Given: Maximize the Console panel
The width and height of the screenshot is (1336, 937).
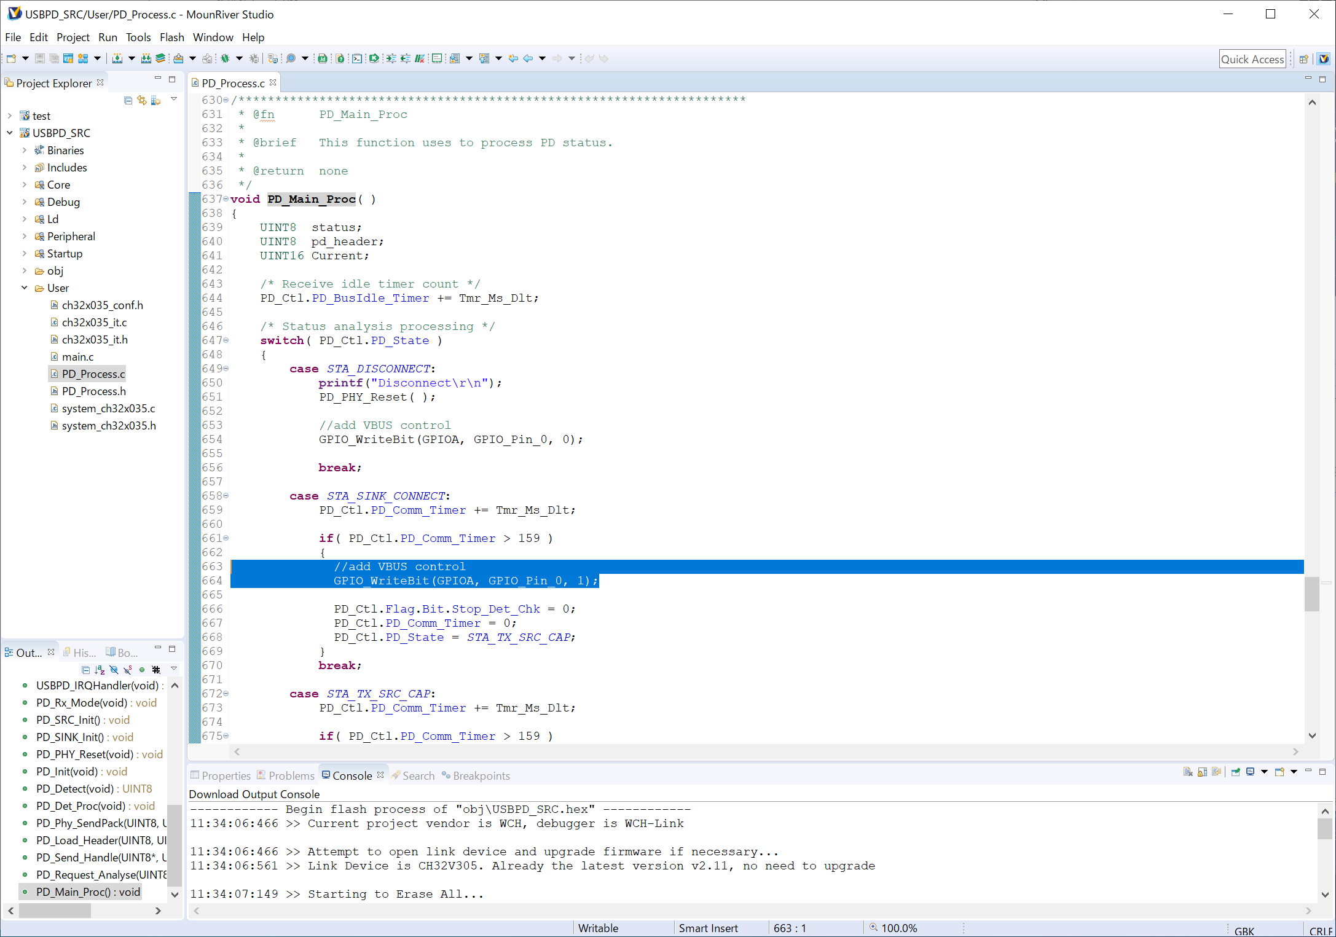Looking at the screenshot, I should tap(1323, 771).
